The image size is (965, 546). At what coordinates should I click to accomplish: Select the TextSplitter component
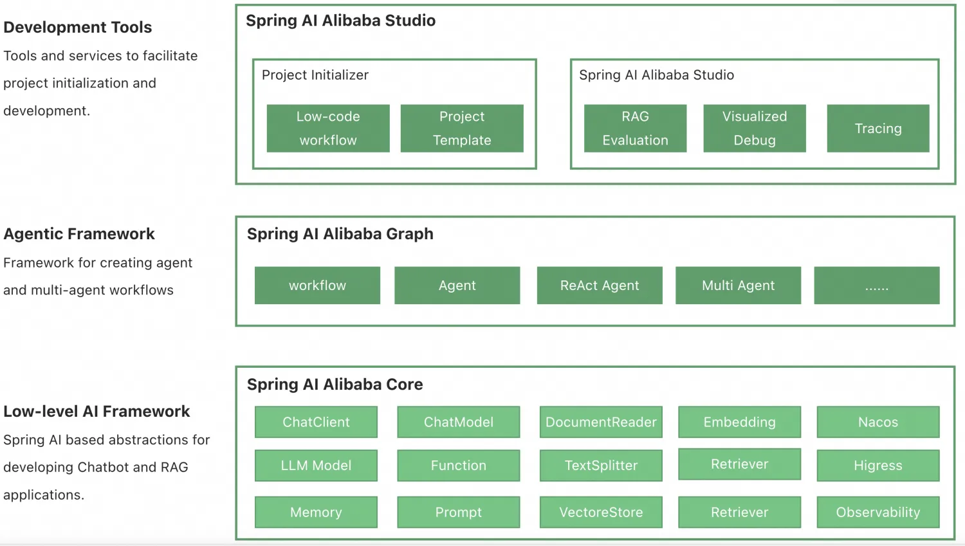pos(600,465)
